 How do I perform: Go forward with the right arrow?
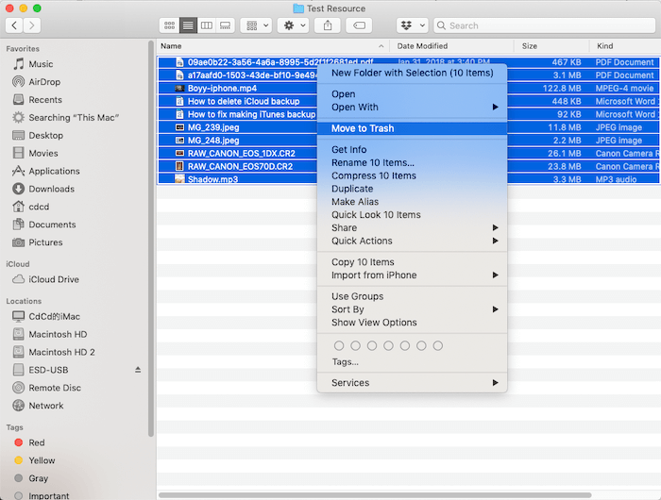(32, 25)
